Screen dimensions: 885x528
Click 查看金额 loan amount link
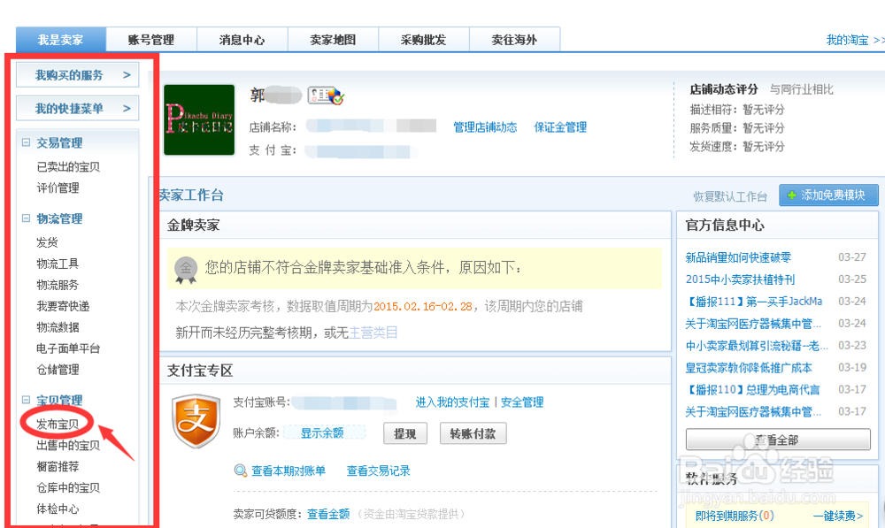(328, 514)
